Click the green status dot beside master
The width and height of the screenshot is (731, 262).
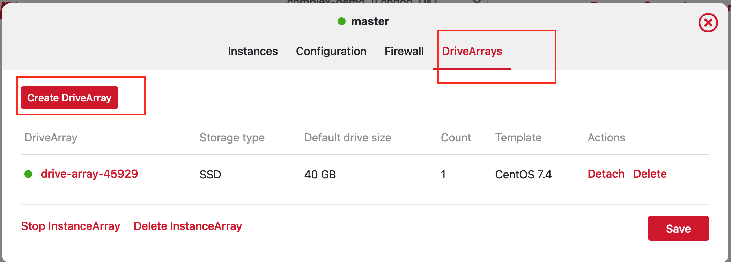(341, 21)
